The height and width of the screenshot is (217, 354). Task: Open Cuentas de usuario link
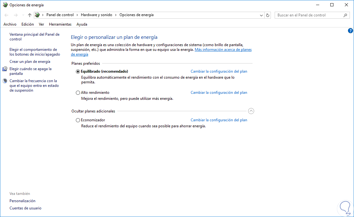25,208
